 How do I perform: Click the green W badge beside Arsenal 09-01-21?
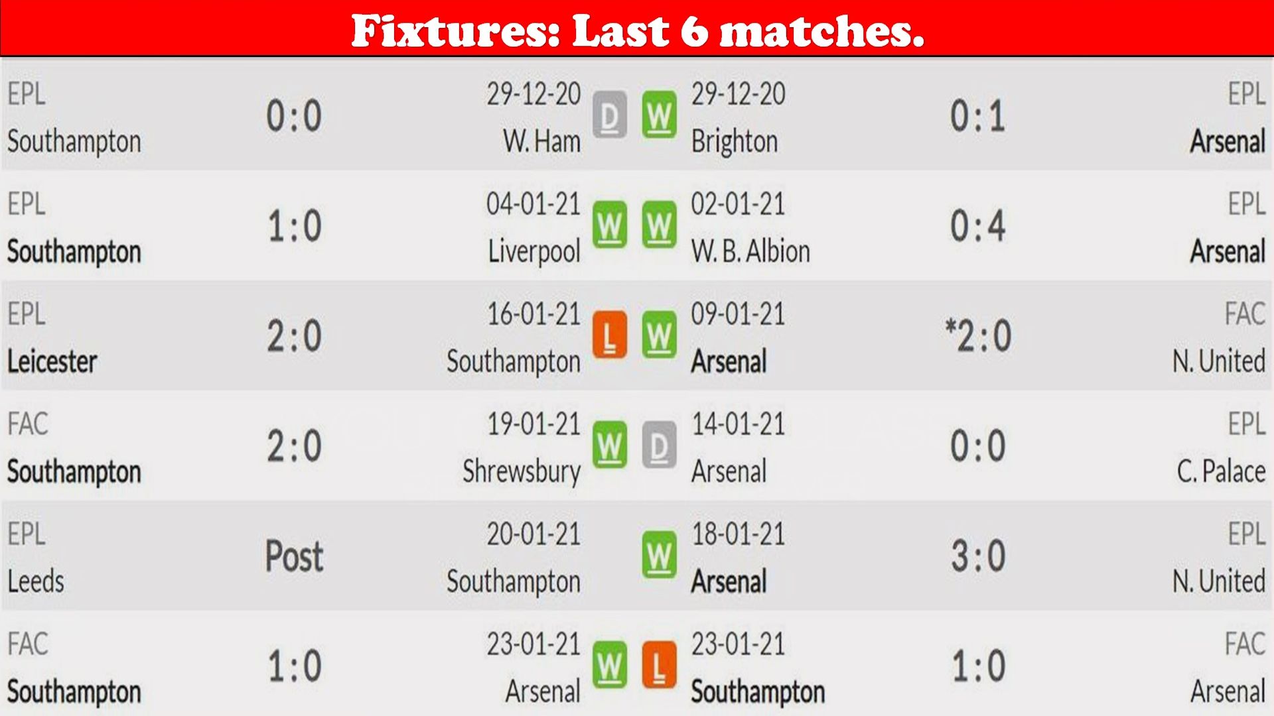tap(659, 335)
